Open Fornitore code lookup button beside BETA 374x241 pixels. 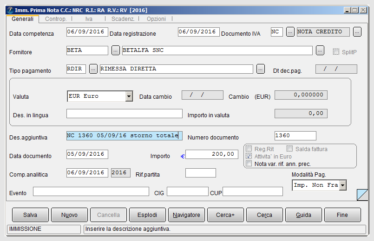pos(116,50)
